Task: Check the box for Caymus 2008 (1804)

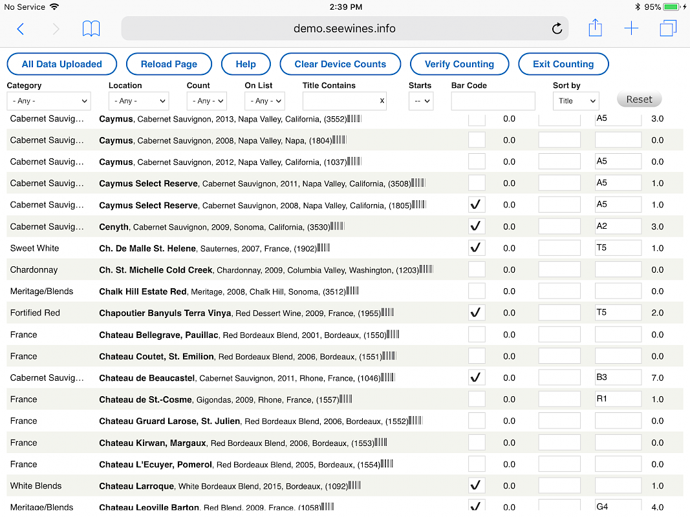Action: 477,140
